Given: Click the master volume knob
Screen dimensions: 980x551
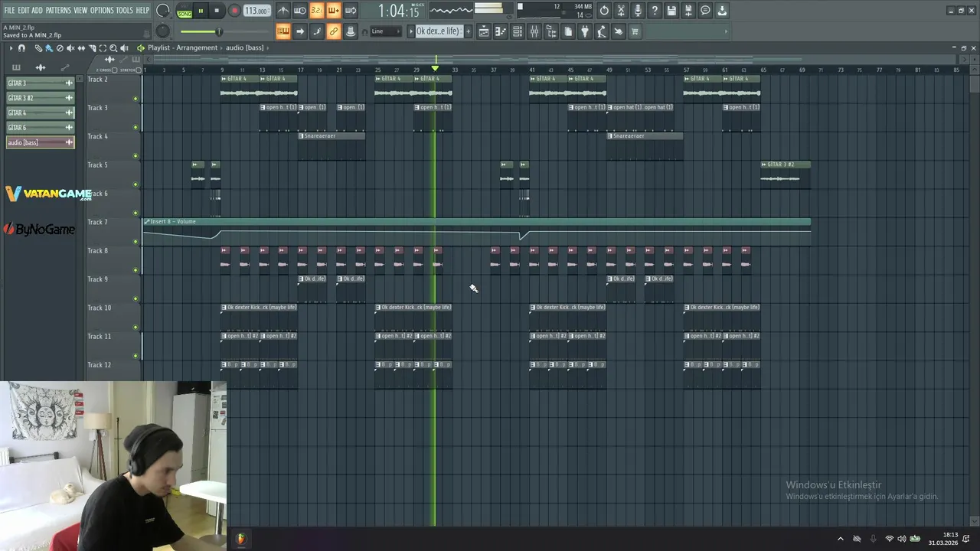Looking at the screenshot, I should click(x=163, y=11).
